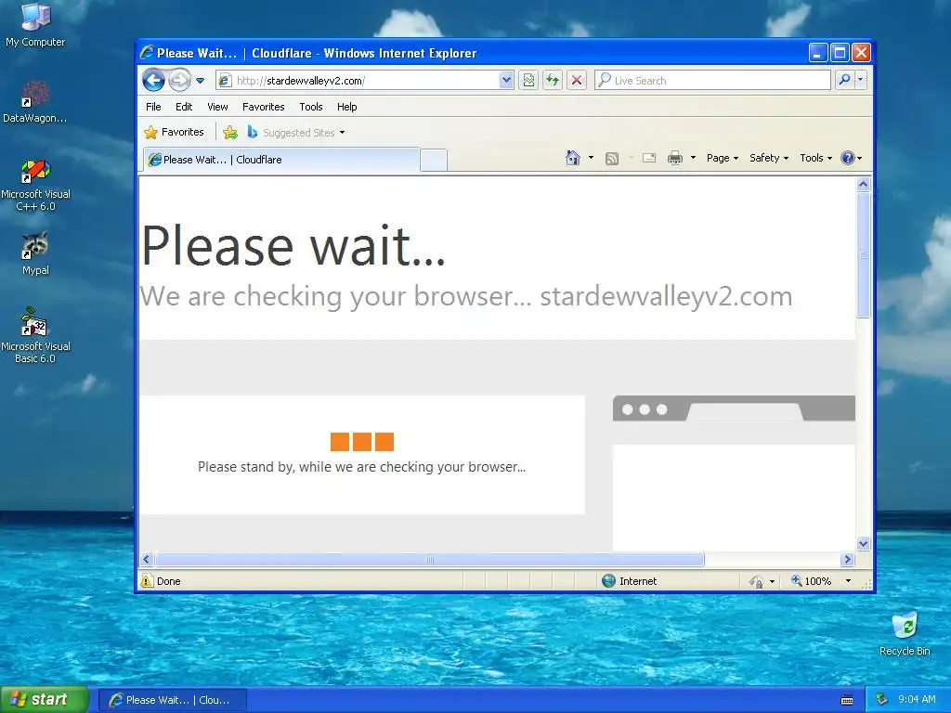Click the Mypal browser desktop icon
The image size is (951, 713).
[35, 254]
